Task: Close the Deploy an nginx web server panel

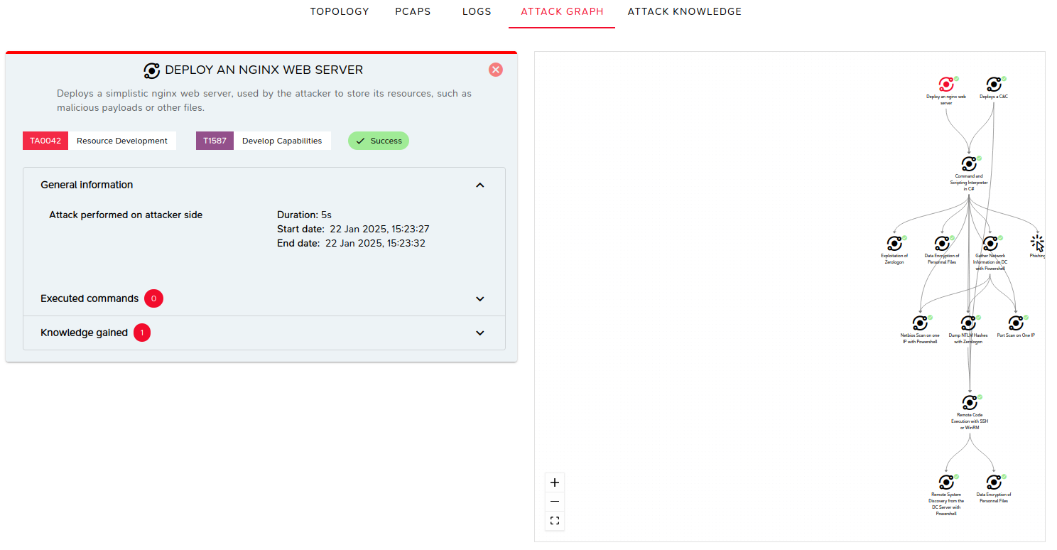Action: tap(496, 70)
